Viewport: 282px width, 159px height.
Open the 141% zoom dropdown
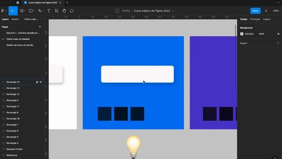coord(277,11)
